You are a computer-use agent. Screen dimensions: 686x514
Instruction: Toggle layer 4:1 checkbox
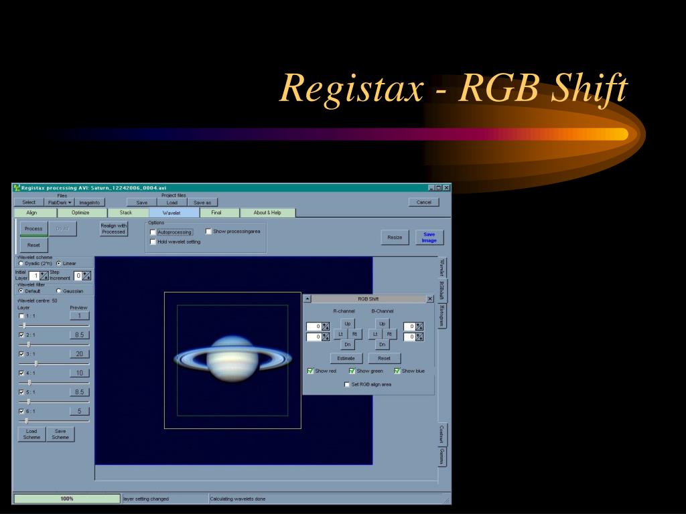click(21, 373)
